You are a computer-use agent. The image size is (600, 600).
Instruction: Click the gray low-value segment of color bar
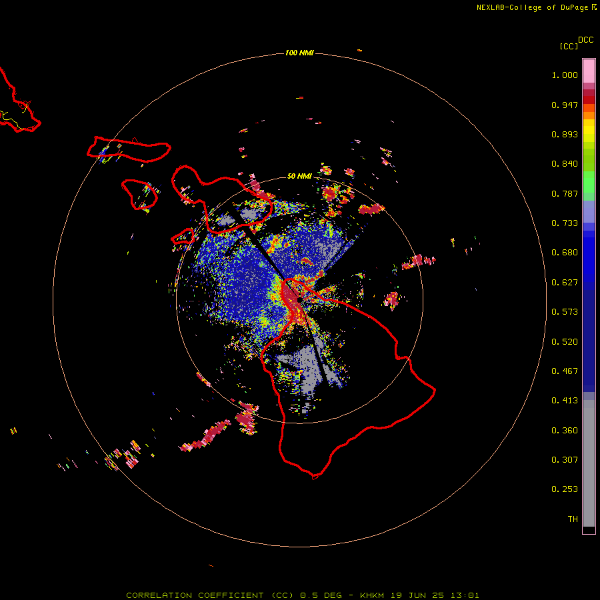[x=589, y=463]
